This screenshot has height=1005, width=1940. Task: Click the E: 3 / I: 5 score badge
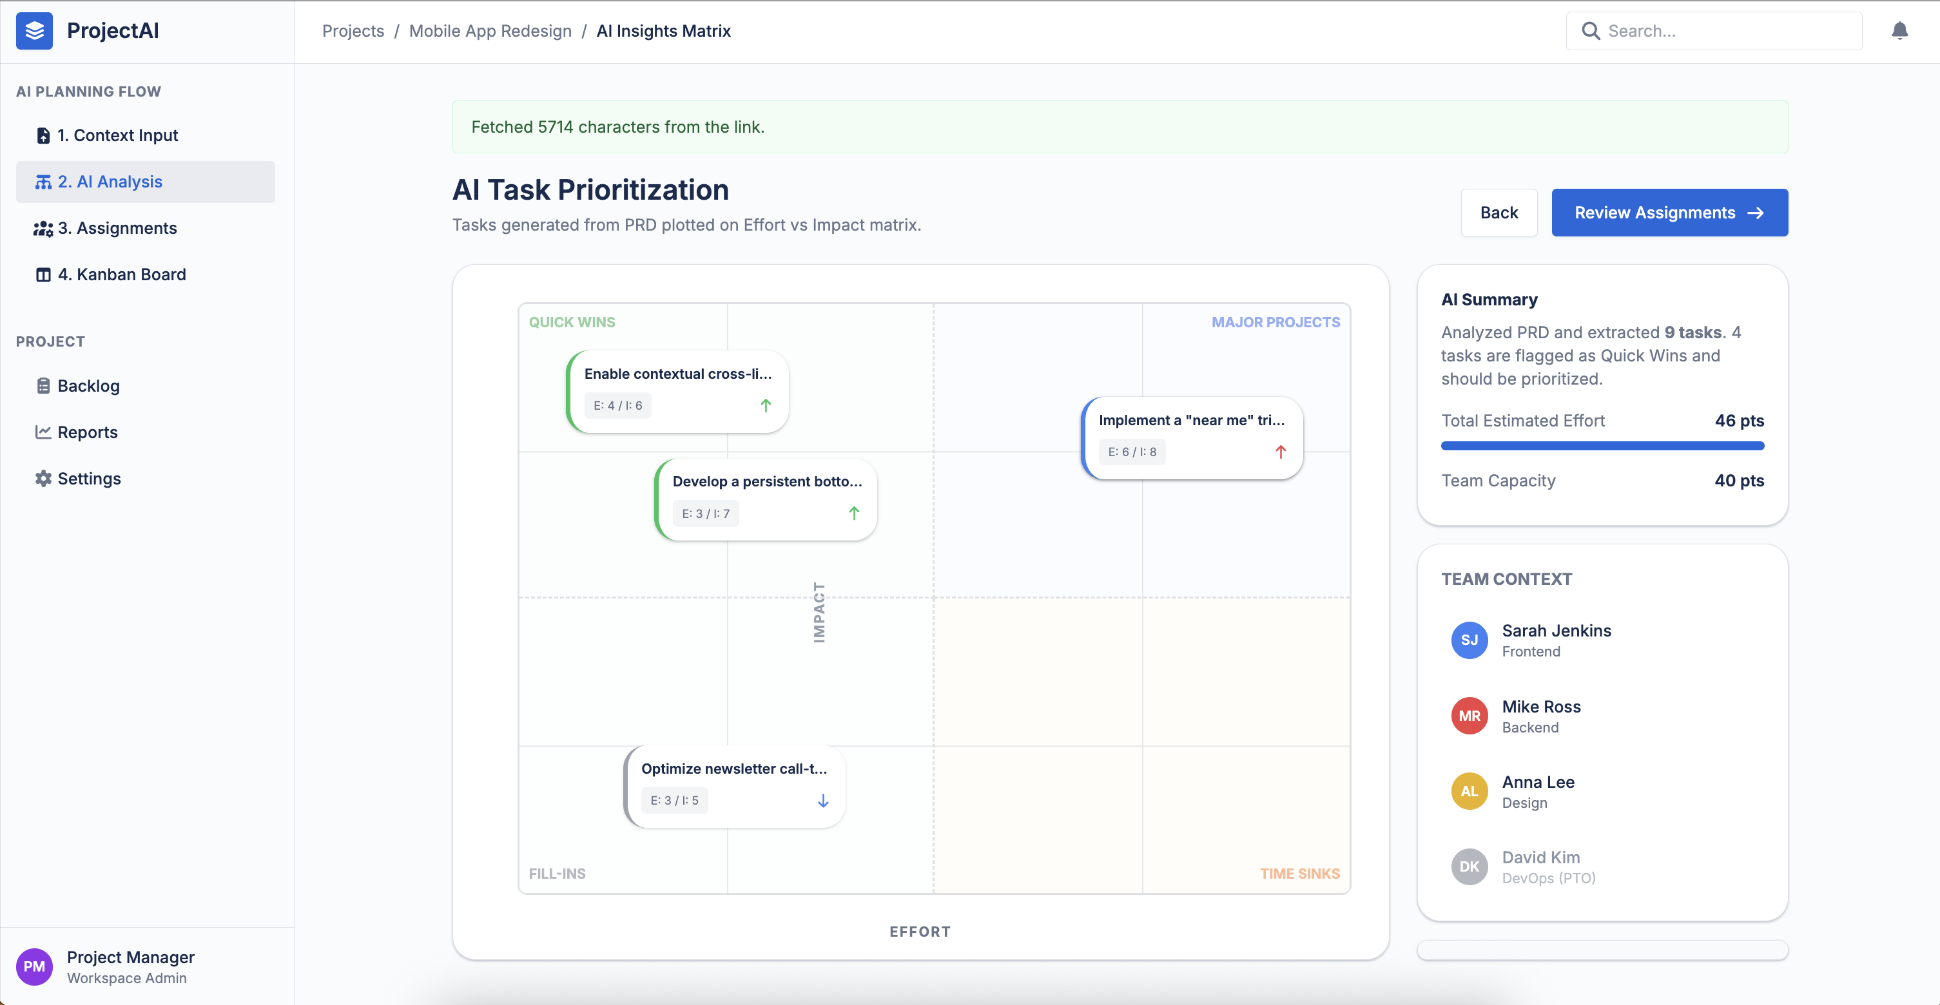[x=675, y=801]
